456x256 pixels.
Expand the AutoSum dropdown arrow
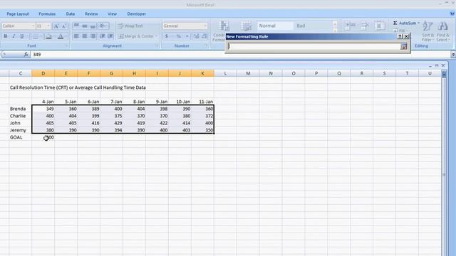[419, 23]
